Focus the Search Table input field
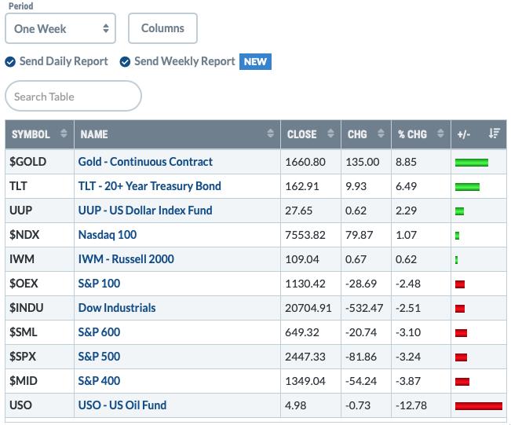Screen dimensions: 511x425 click(x=73, y=96)
